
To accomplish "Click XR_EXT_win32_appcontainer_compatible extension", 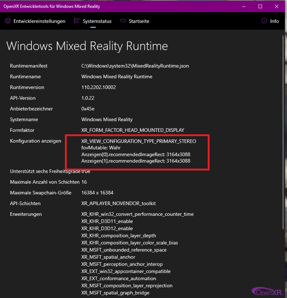I will [x=126, y=271].
